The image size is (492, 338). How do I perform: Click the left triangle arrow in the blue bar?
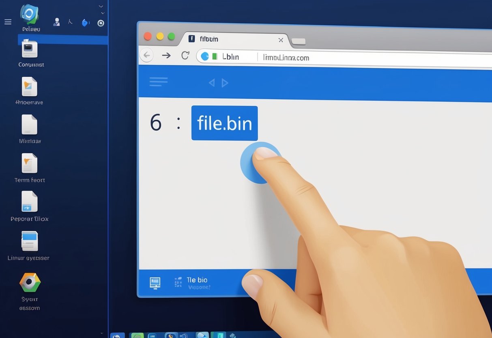tap(211, 82)
